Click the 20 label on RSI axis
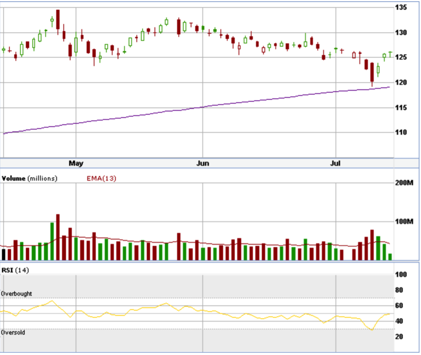The width and height of the screenshot is (421, 355). (399, 336)
